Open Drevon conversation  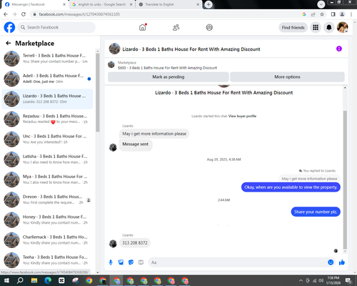tap(47, 199)
